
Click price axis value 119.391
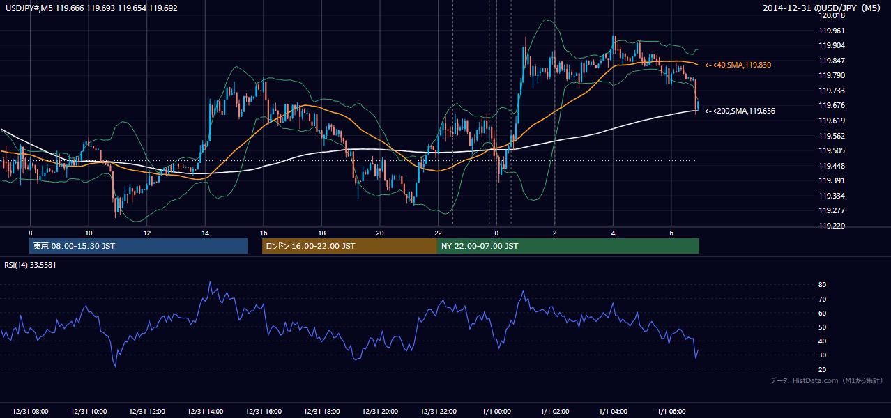click(x=831, y=180)
